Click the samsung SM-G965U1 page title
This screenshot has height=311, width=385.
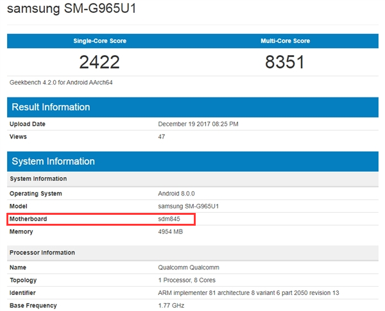71,8
